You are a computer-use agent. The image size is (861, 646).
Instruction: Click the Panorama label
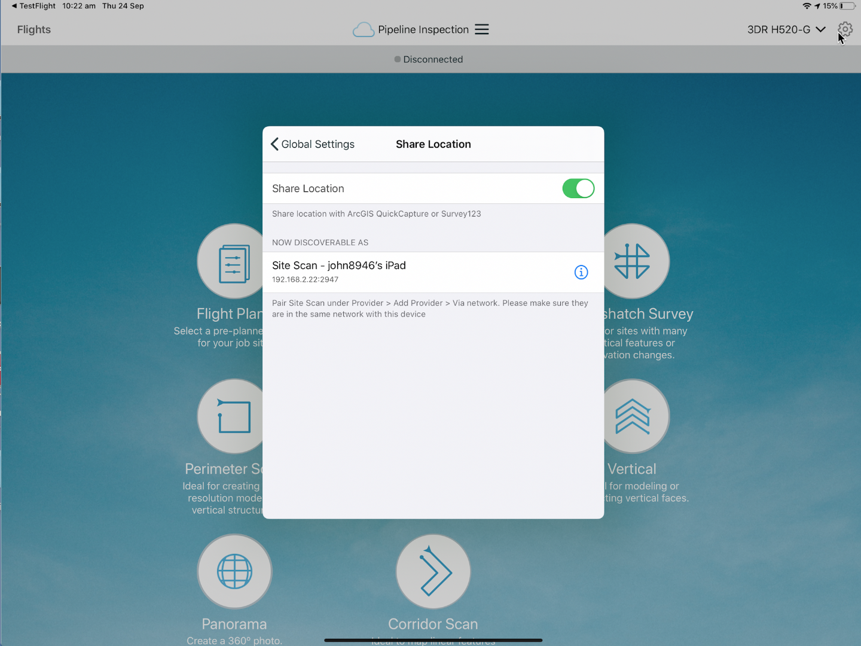(234, 624)
